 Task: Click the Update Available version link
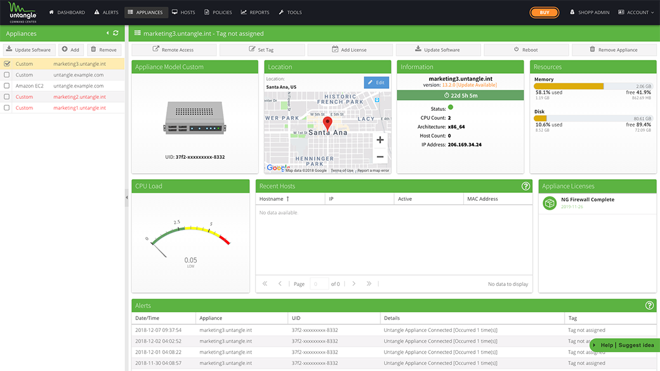(x=476, y=85)
